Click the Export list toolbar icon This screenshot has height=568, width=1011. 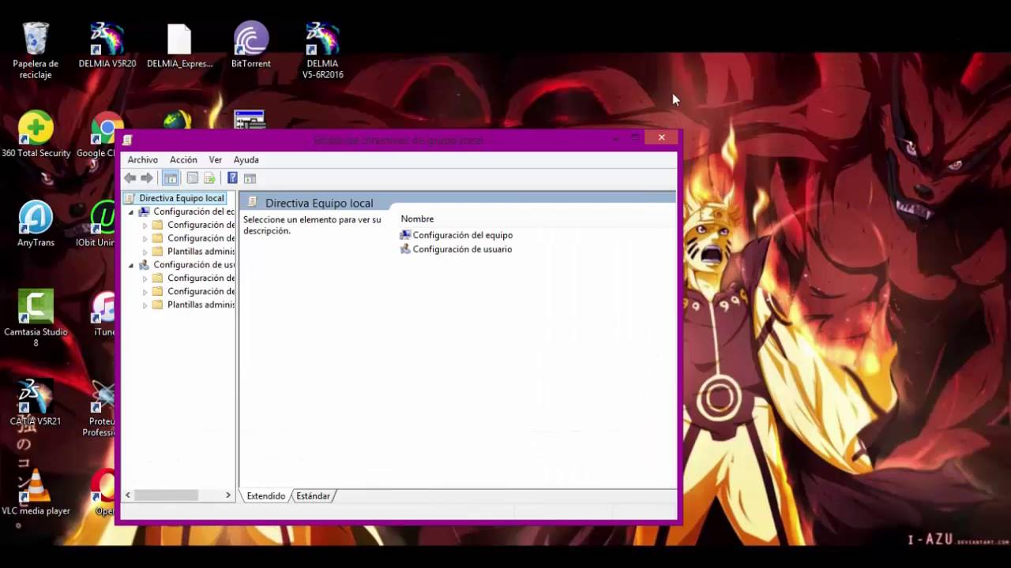pyautogui.click(x=209, y=178)
